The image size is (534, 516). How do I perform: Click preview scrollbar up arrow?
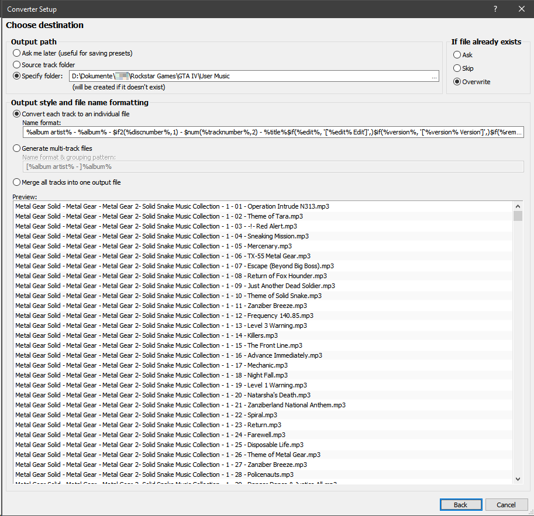point(518,206)
